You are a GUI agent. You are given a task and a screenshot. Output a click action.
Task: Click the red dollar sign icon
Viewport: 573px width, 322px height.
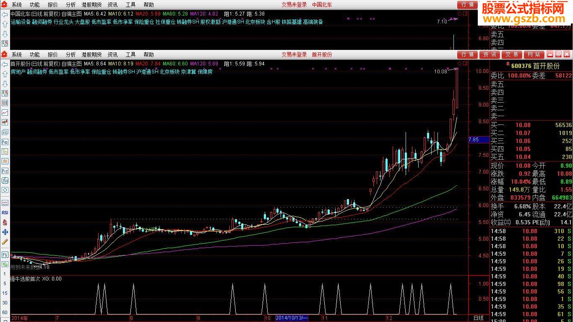point(5,222)
